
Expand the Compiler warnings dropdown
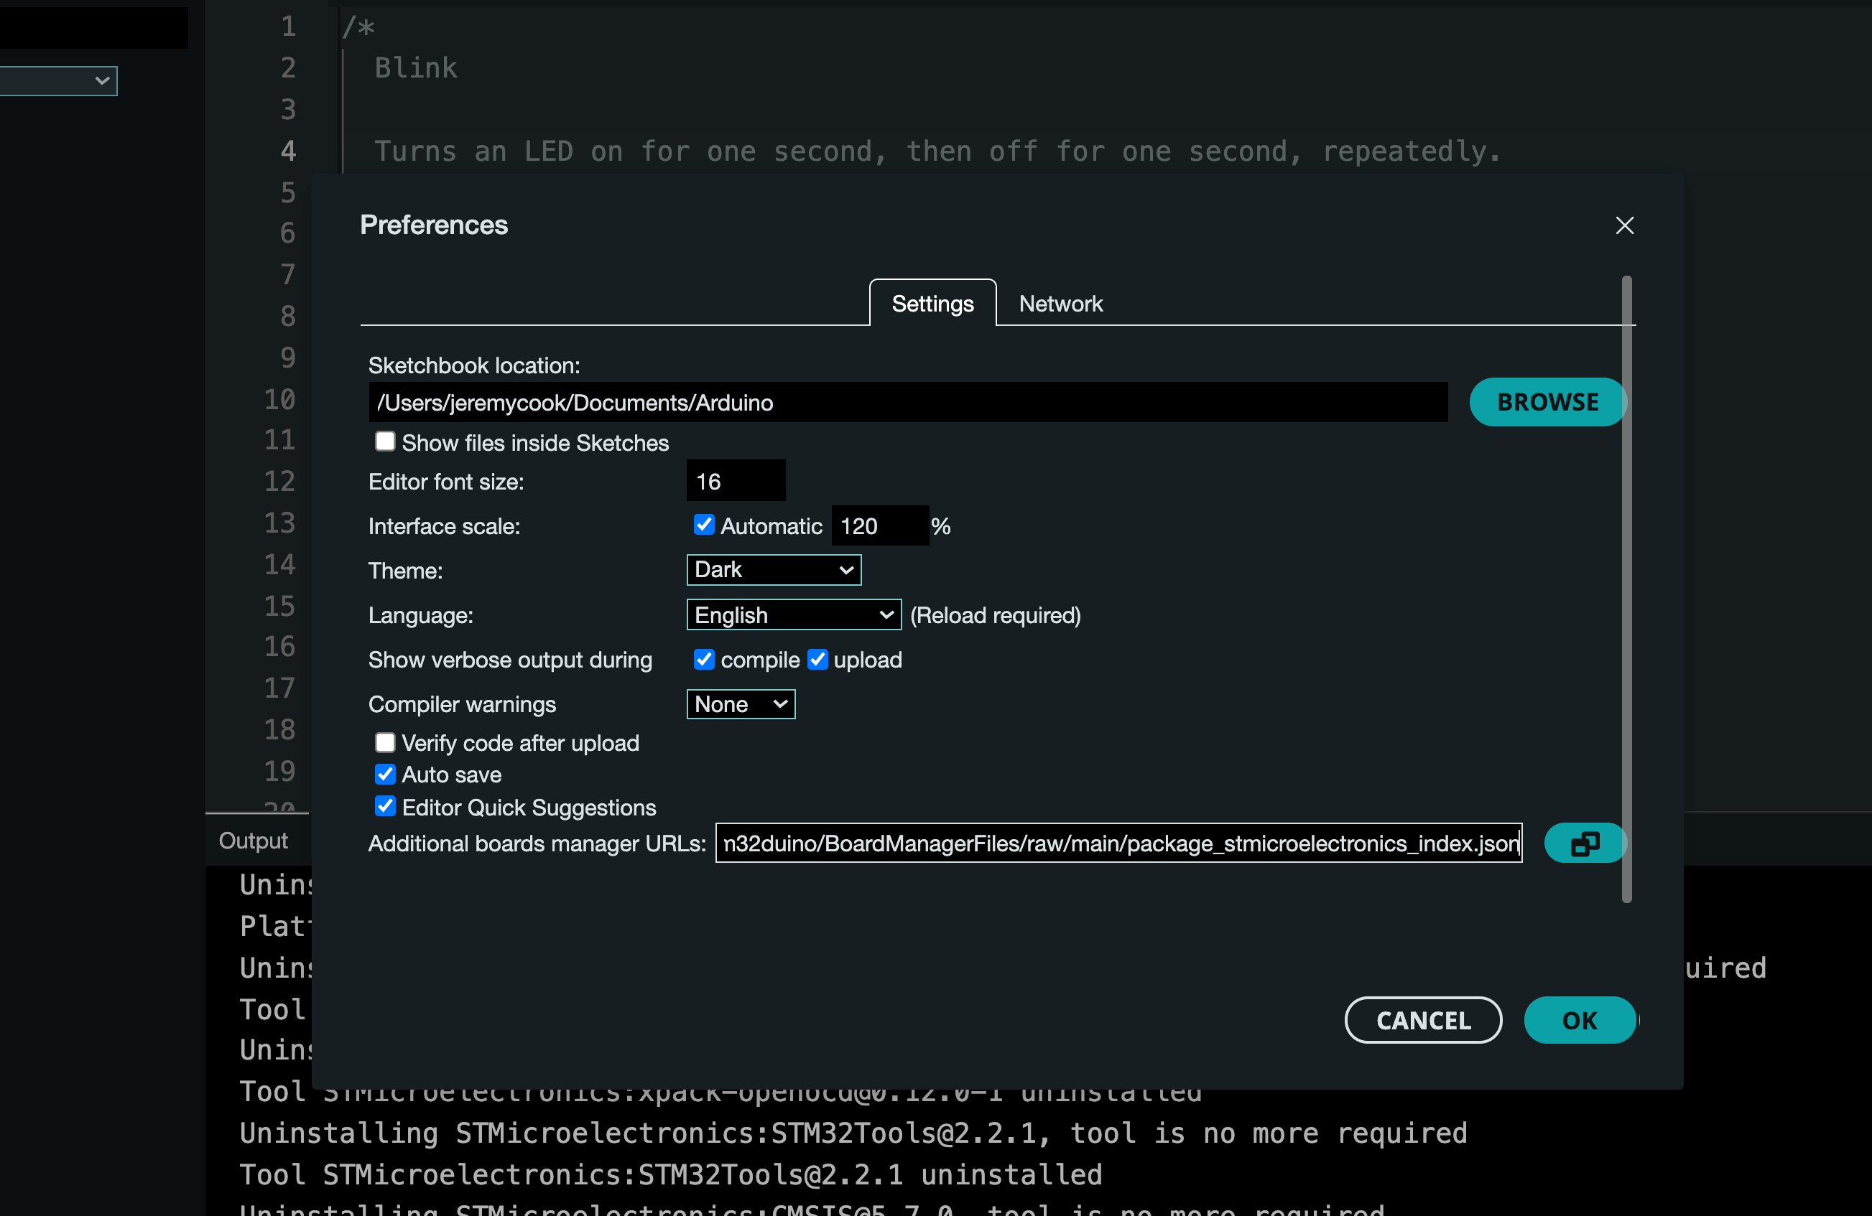pyautogui.click(x=740, y=704)
